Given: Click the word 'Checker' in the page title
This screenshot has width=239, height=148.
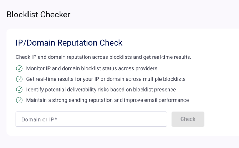Looking at the screenshot, I should pos(55,15).
